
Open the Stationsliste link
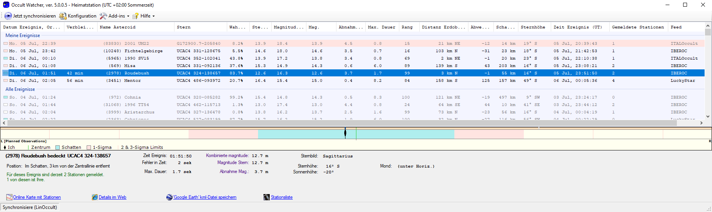pos(282,197)
